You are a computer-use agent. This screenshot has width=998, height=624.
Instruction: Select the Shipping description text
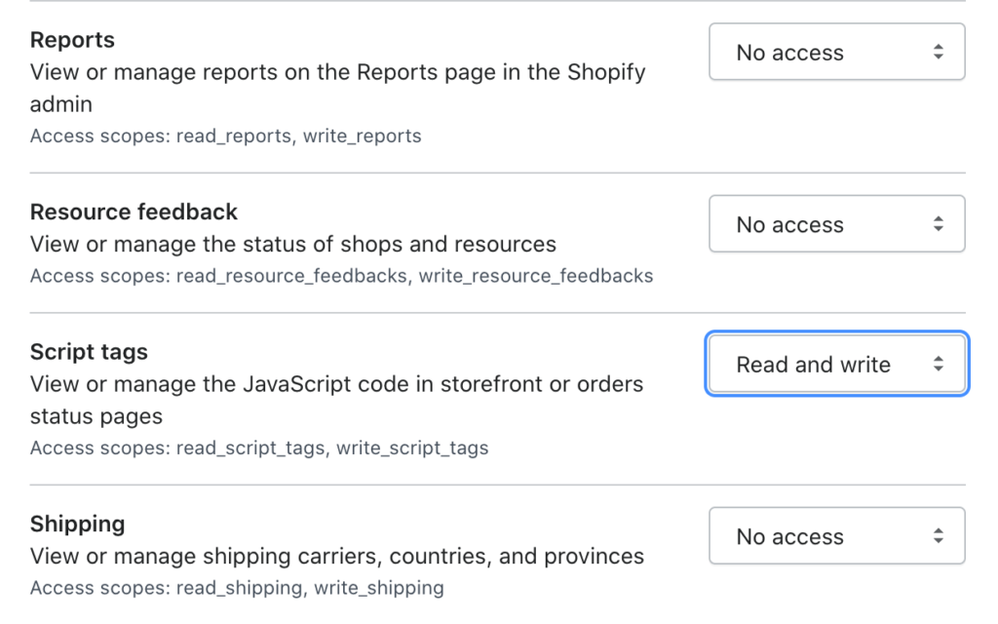tap(336, 556)
